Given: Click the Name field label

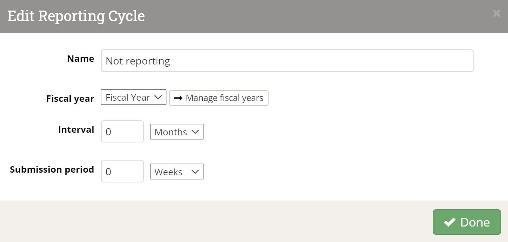Looking at the screenshot, I should [81, 59].
